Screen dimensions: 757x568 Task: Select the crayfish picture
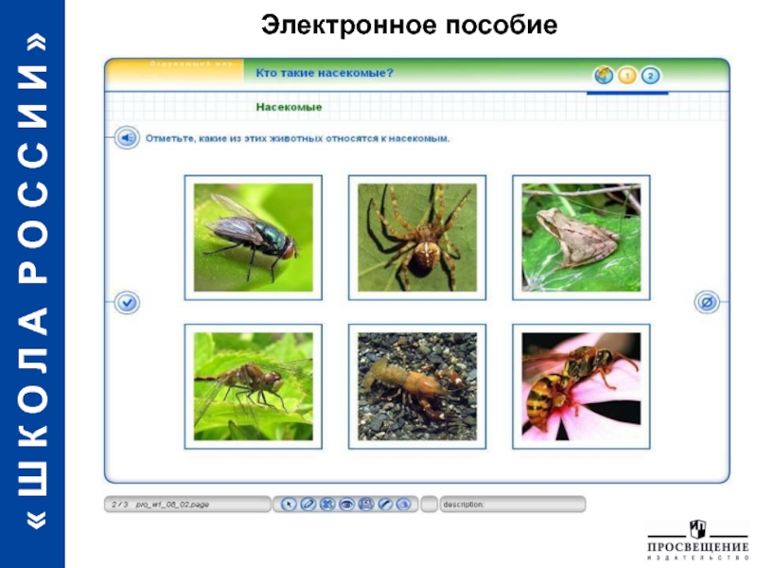tap(417, 386)
